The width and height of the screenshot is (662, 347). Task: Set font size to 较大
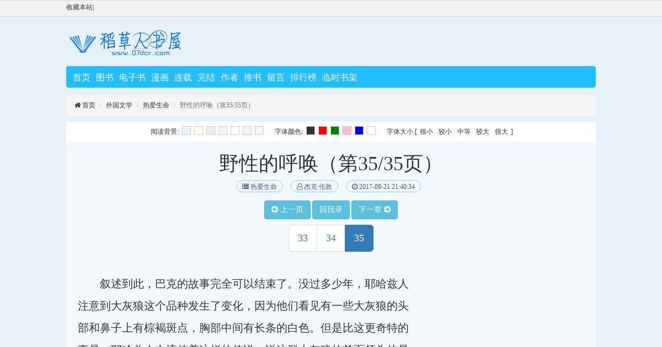pos(483,132)
